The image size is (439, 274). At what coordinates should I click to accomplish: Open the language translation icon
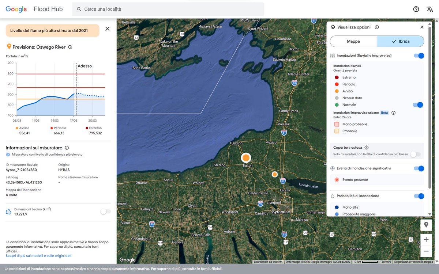(430, 9)
